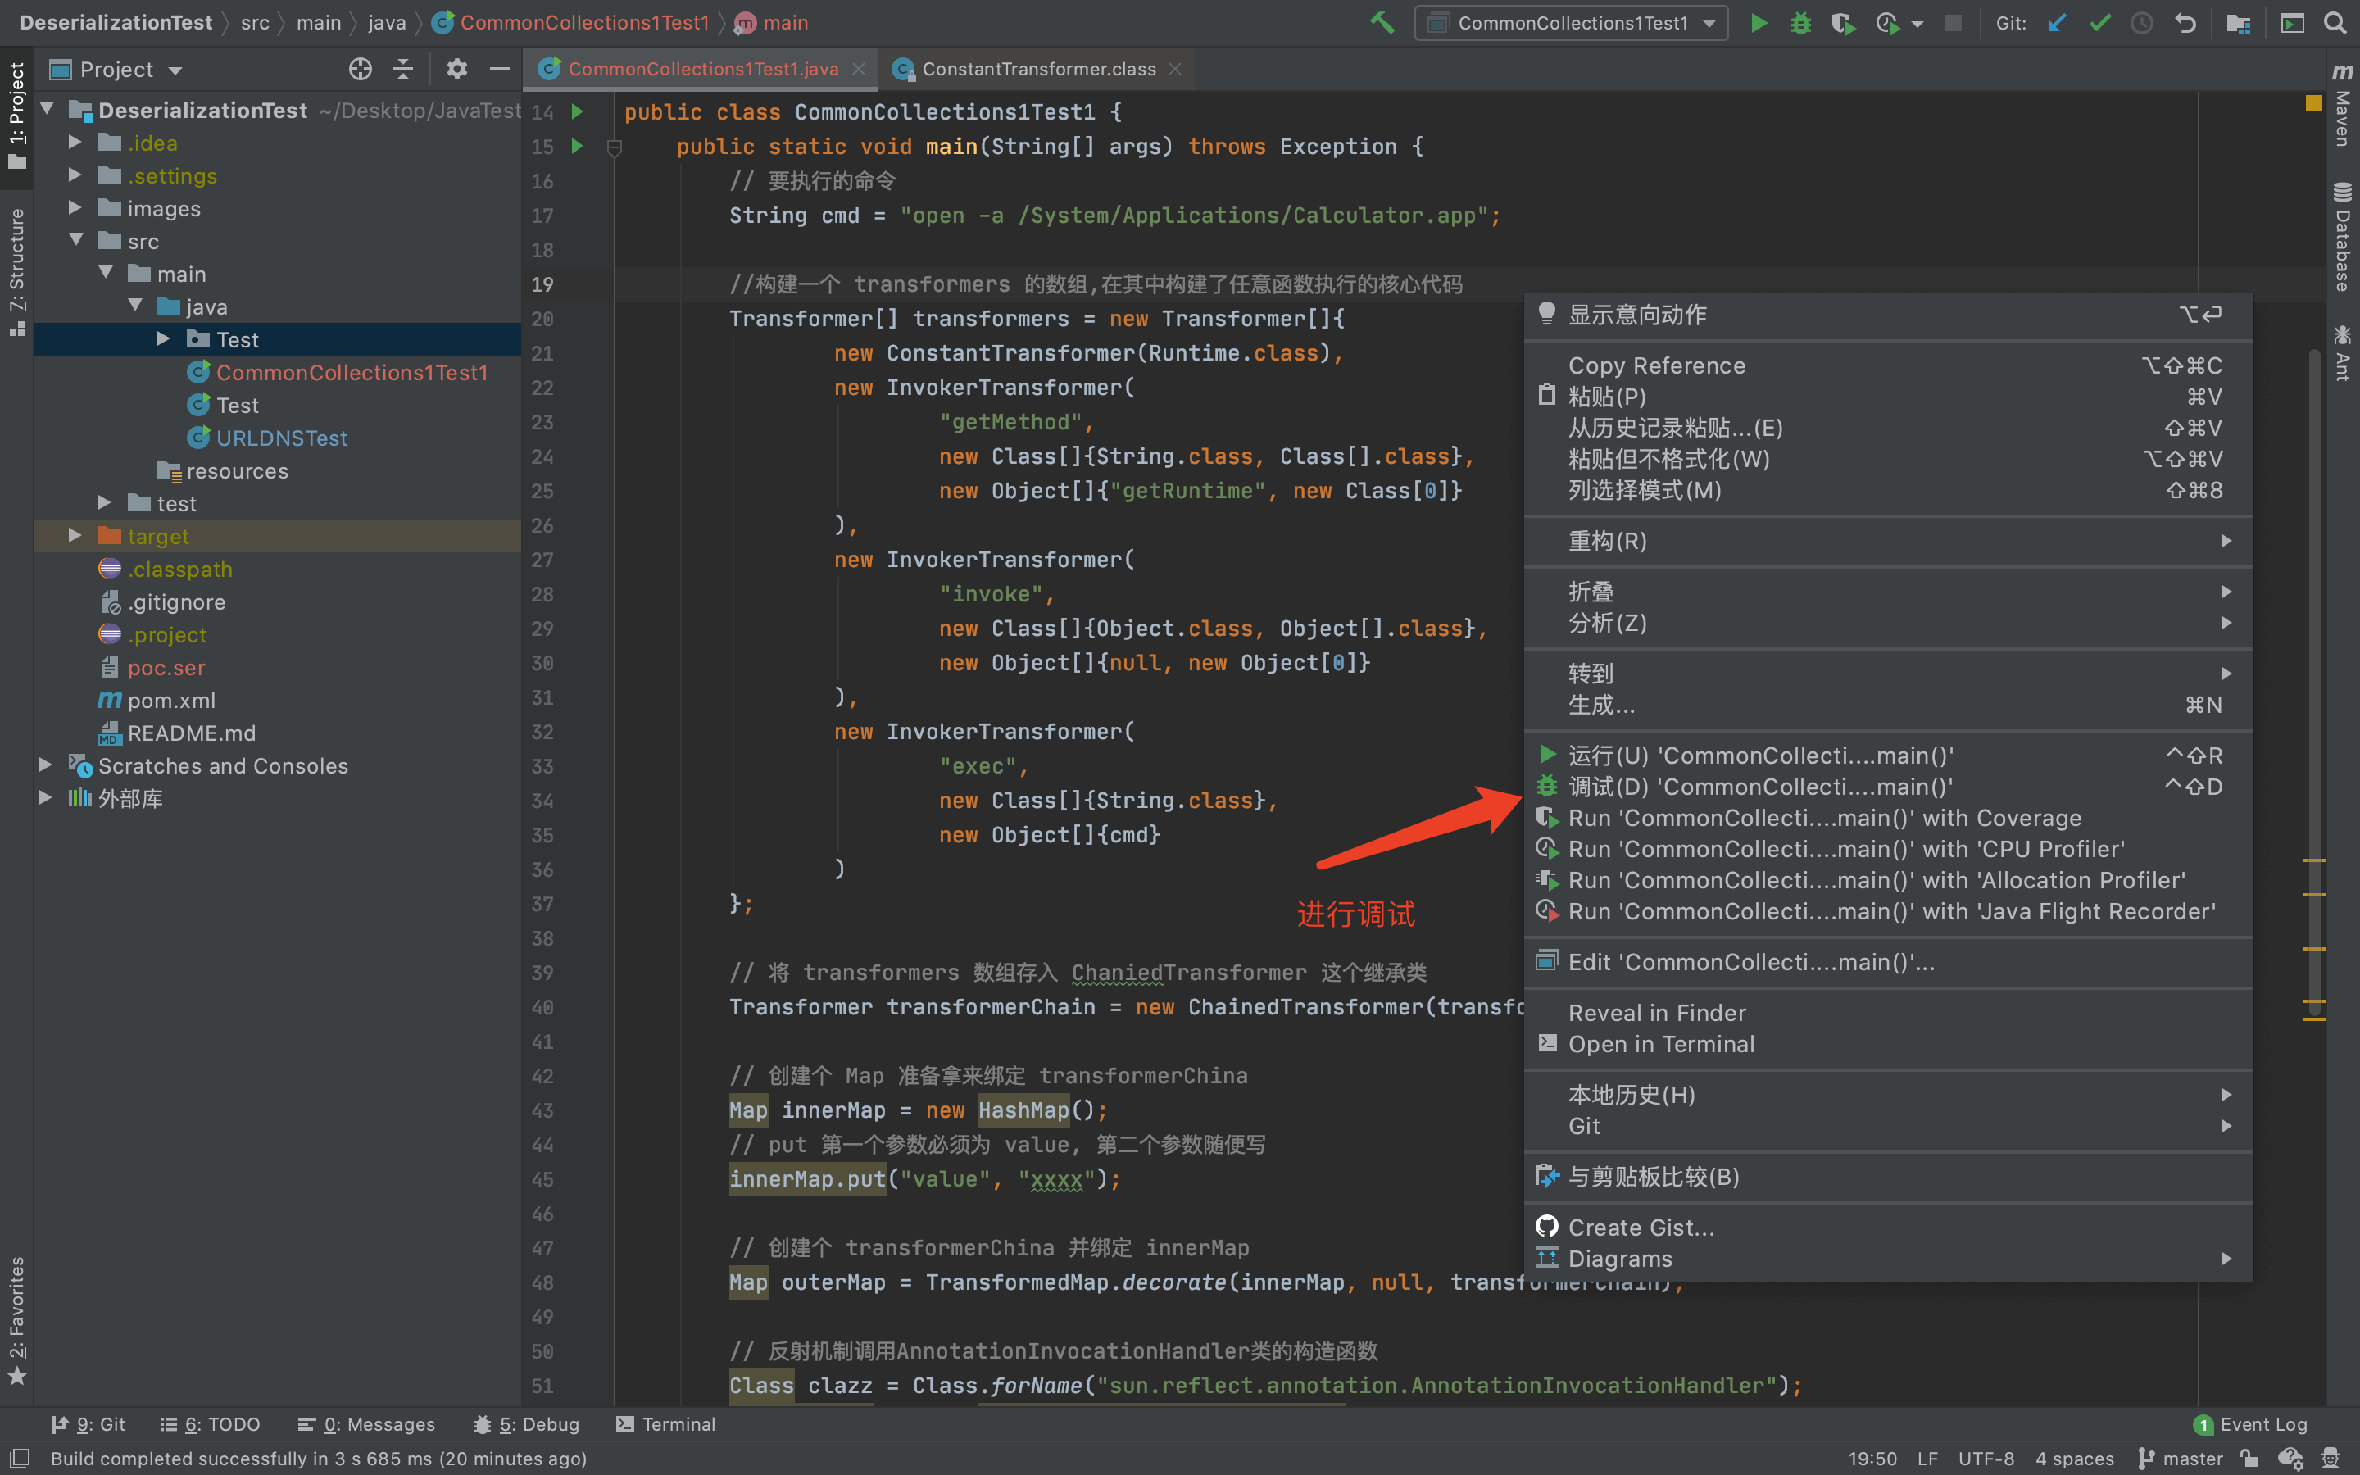Expand the images folder
The width and height of the screenshot is (2360, 1475).
[75, 208]
